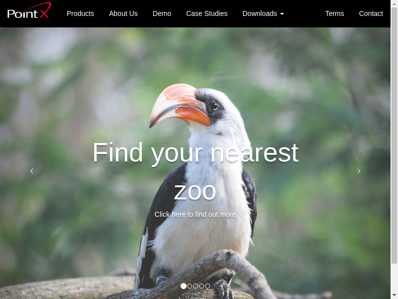Click the PointX logo

pos(29,10)
